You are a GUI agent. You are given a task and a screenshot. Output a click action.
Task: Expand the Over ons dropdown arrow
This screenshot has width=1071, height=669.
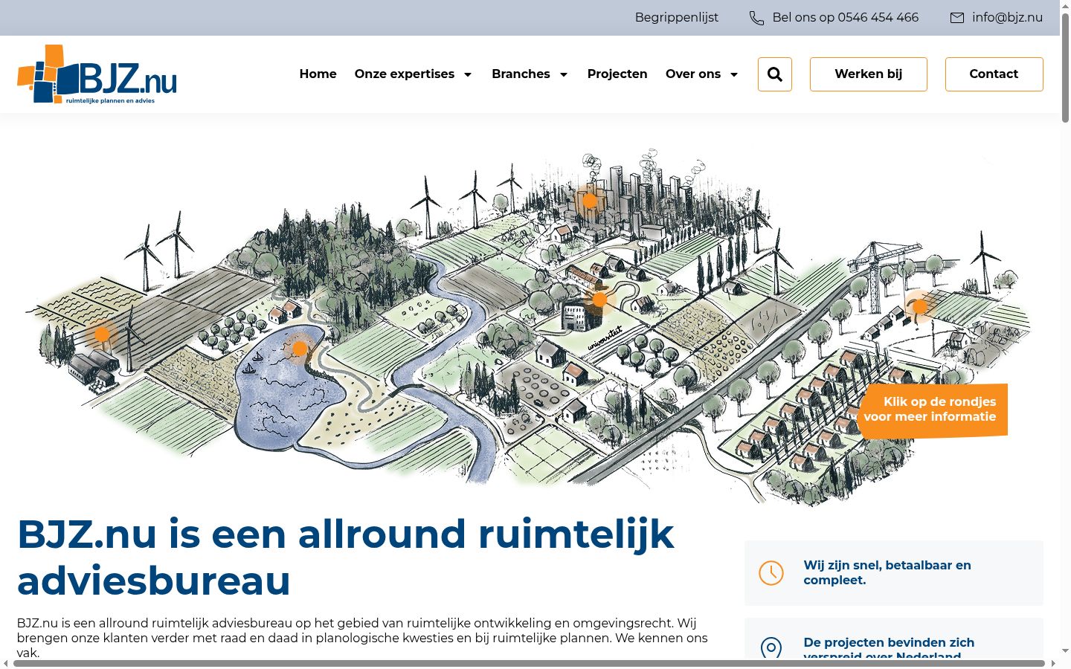click(x=734, y=74)
